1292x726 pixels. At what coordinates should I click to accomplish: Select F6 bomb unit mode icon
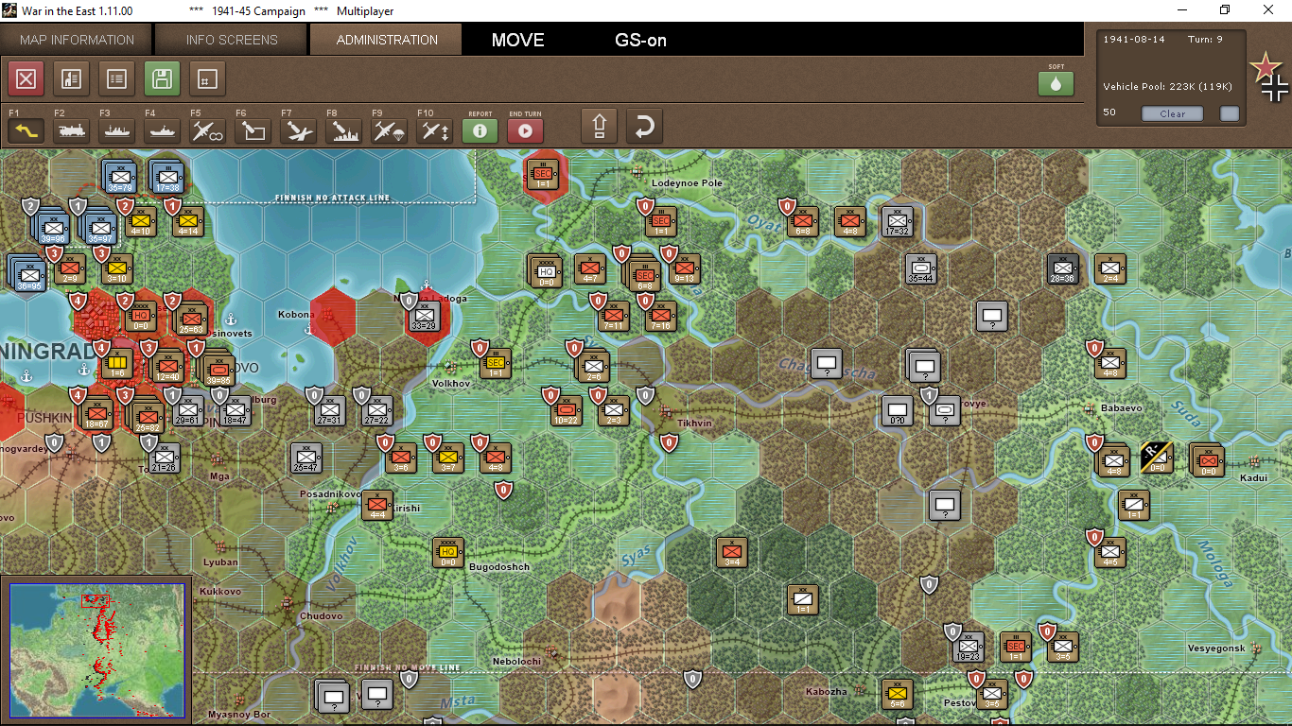coord(253,131)
